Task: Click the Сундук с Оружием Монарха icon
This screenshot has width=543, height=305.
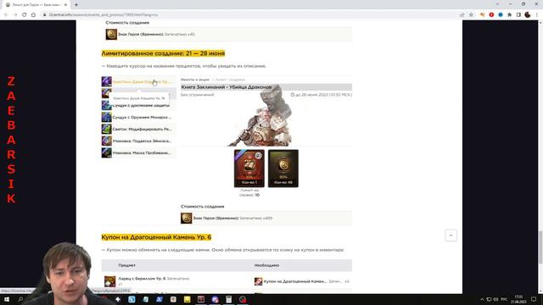Action: 107,117
